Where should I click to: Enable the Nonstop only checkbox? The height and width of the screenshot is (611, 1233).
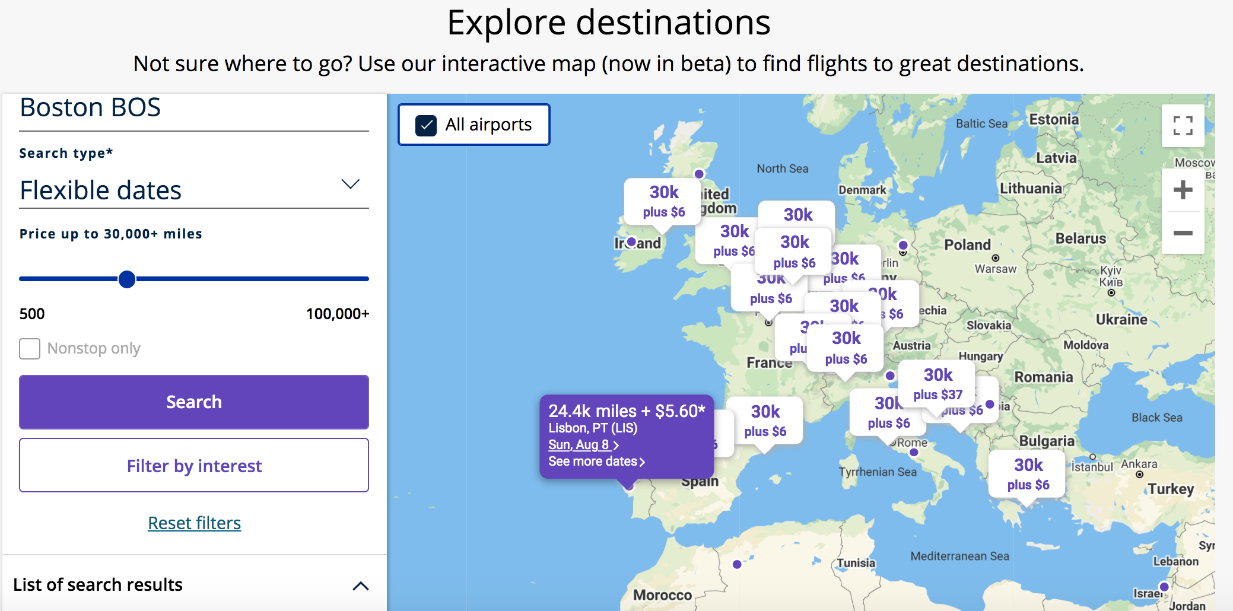pos(30,349)
